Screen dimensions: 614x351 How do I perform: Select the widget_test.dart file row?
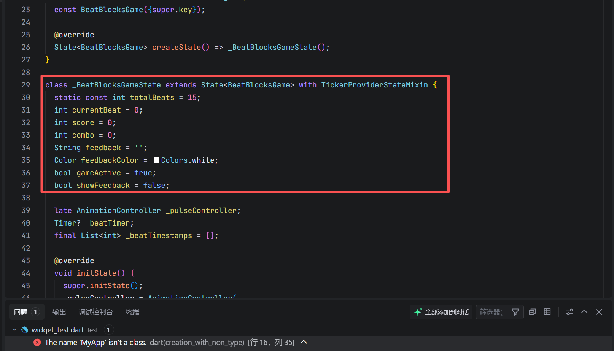coord(308,330)
